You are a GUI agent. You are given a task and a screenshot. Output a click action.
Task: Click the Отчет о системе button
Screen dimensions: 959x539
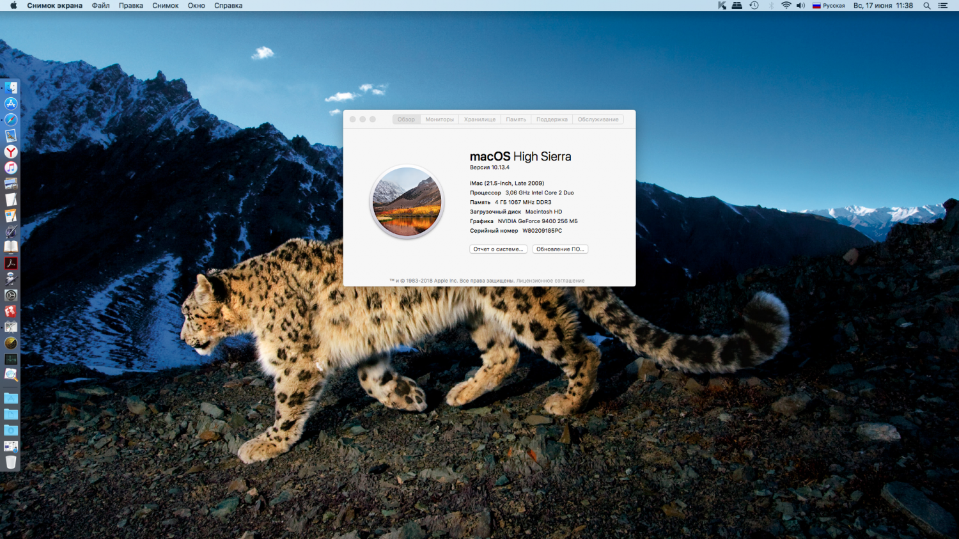coord(498,249)
